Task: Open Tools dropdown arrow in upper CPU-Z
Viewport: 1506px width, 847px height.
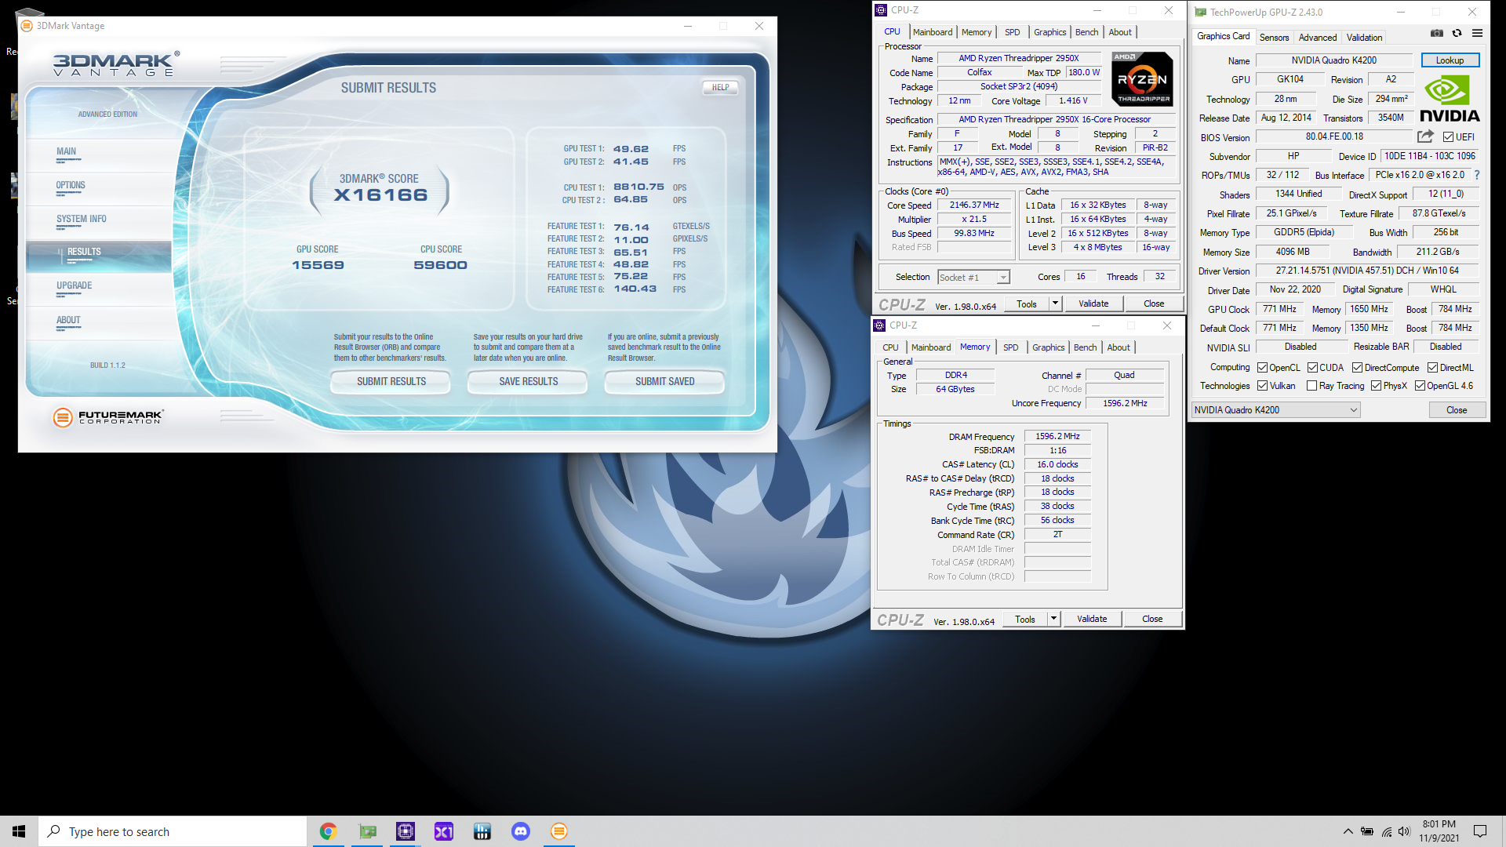Action: 1055,304
